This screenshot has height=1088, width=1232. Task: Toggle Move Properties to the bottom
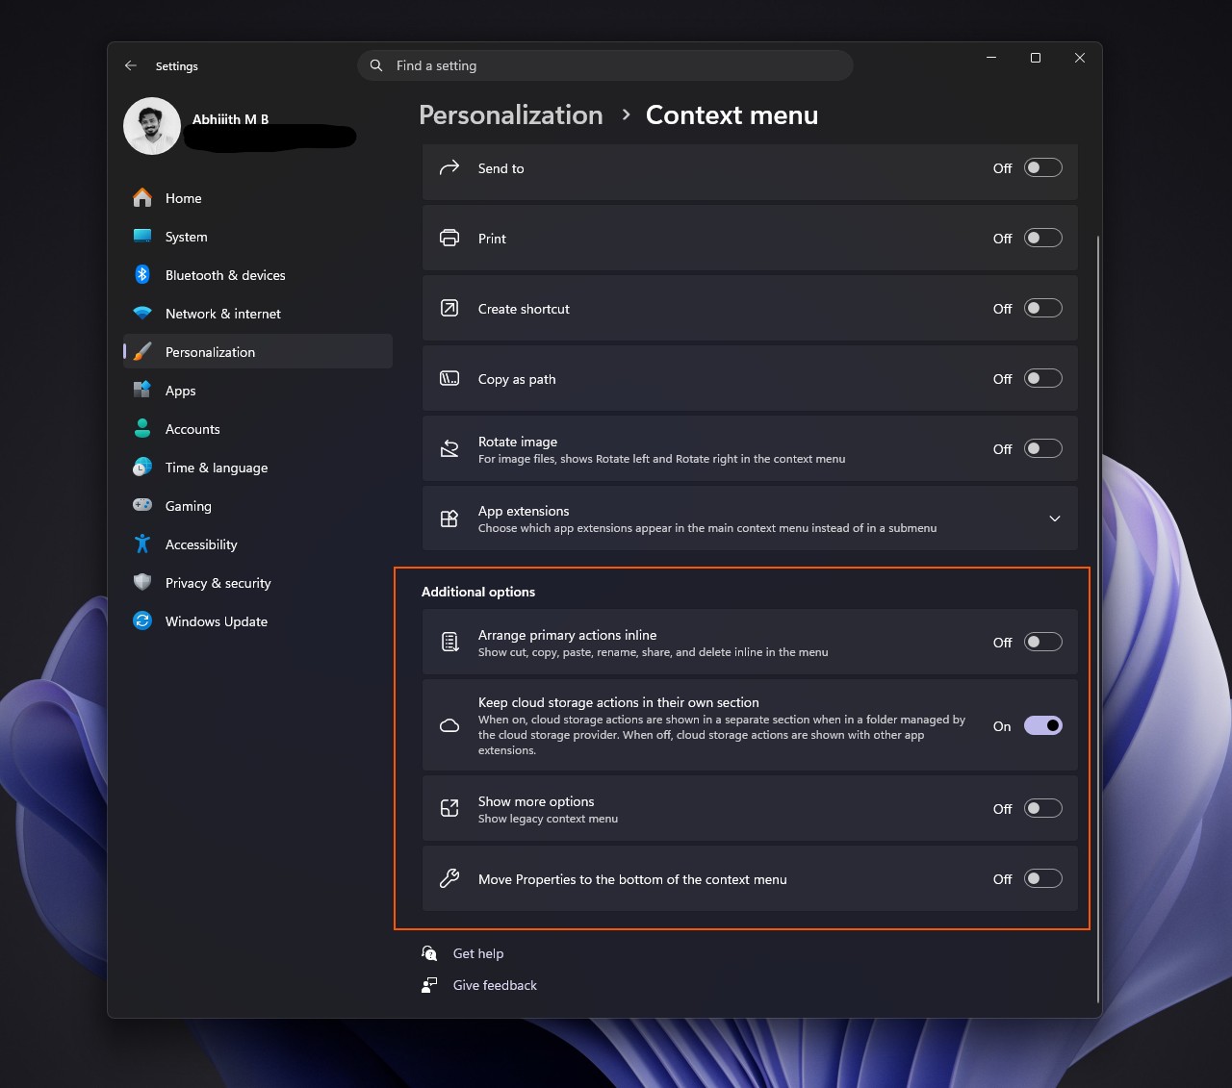coord(1043,878)
